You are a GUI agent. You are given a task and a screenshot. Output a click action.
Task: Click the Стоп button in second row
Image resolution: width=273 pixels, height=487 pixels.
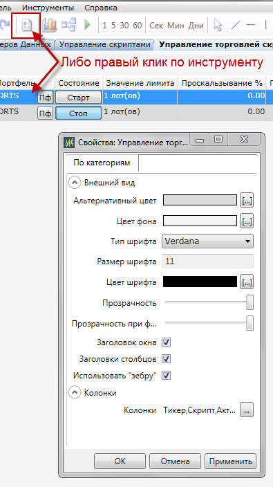78,113
